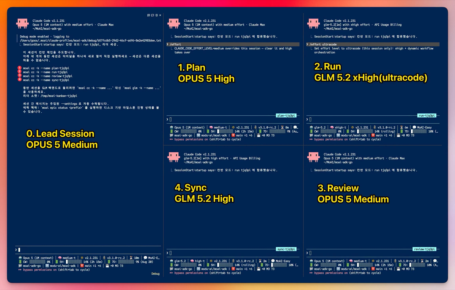The width and height of the screenshot is (455, 290).
Task: Click the first pane-split icon above the lead session
Action: pos(148,15)
